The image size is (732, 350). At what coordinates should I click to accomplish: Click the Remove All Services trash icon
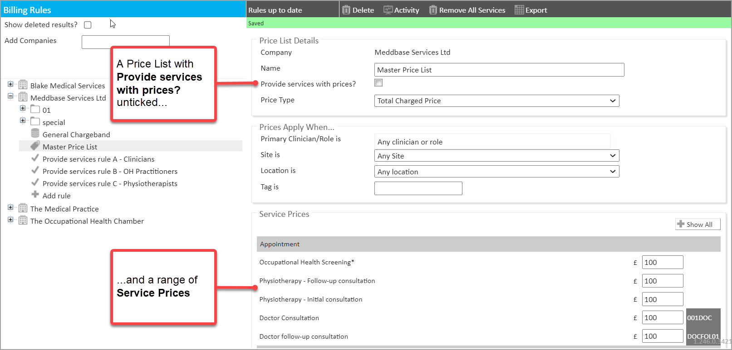point(433,10)
